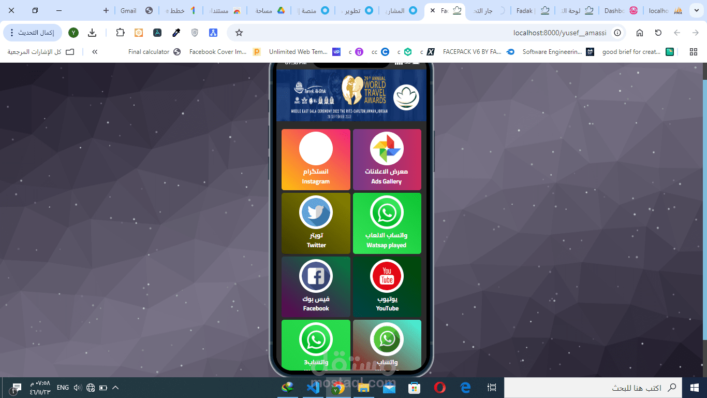Activate the color picker eyedropper extension
Screen dimensions: 707x398
(x=176, y=33)
